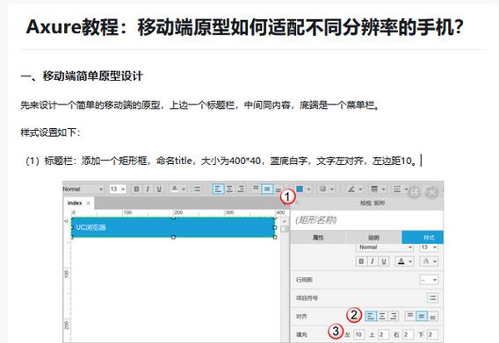The height and width of the screenshot is (343, 499).
Task: Click the article title heading
Action: tap(244, 26)
